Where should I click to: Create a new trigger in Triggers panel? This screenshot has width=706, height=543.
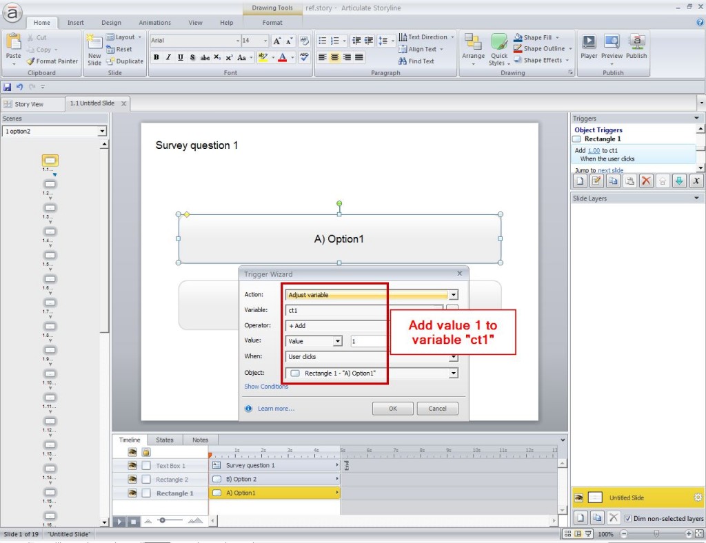[580, 181]
